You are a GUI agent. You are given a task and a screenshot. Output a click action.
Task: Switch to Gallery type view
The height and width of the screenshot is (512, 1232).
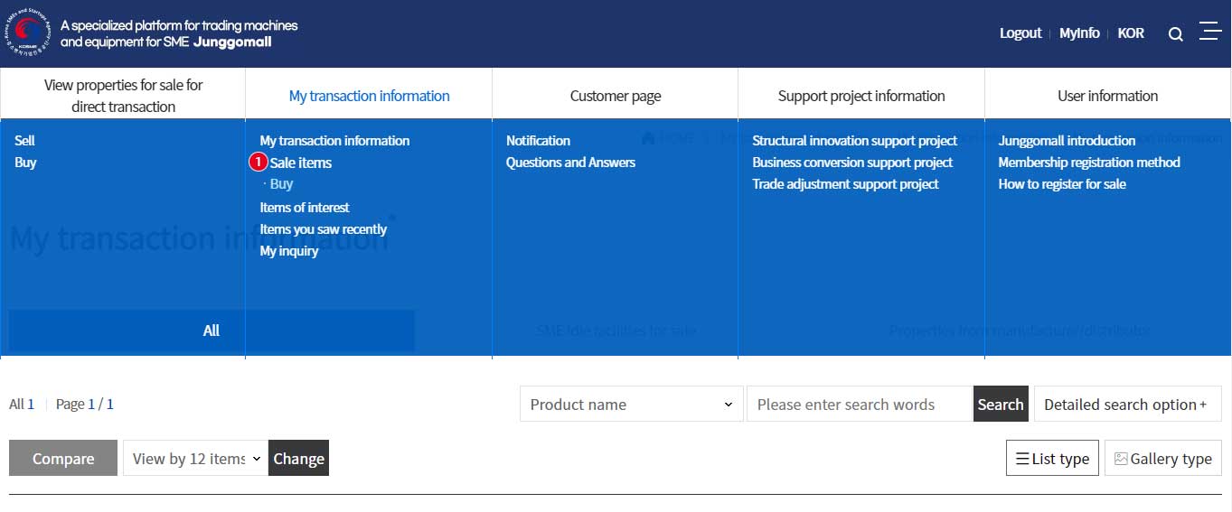click(x=1162, y=458)
